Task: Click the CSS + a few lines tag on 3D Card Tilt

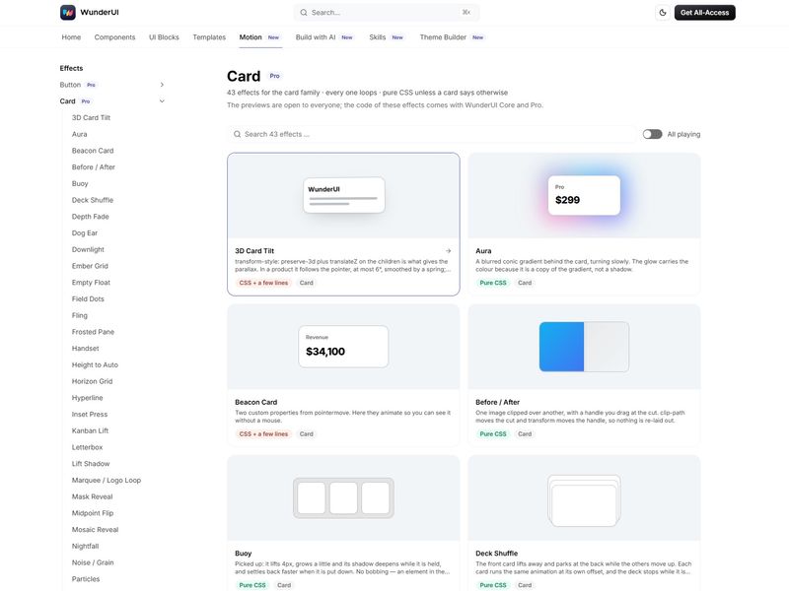Action: click(263, 283)
